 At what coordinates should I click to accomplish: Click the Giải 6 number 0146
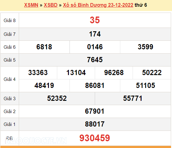[95, 47]
